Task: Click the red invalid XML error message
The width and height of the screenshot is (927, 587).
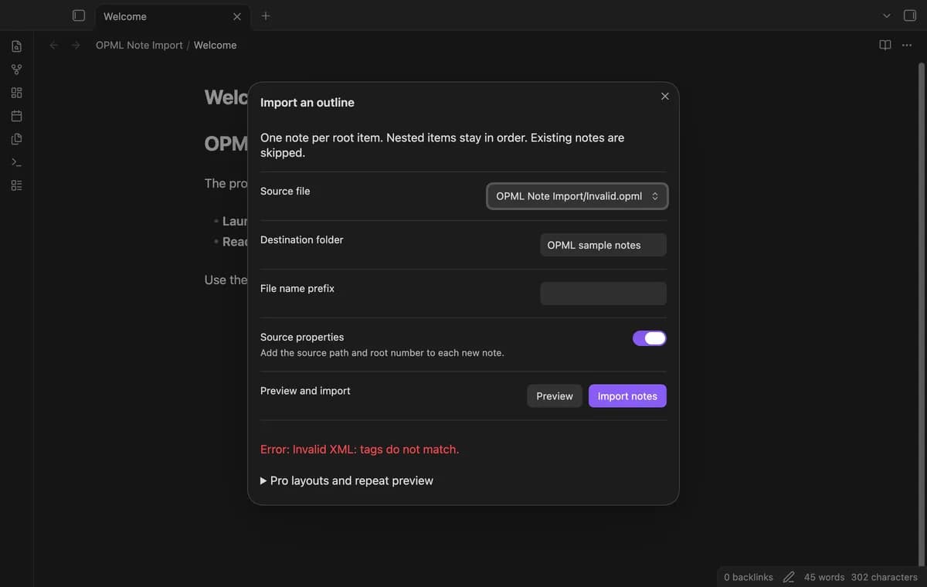Action: (360, 449)
